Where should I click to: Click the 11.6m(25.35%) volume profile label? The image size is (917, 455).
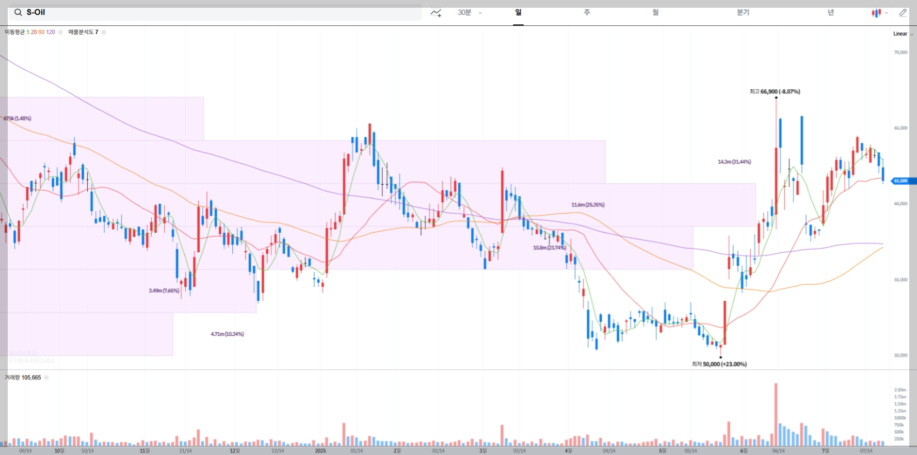pos(588,205)
